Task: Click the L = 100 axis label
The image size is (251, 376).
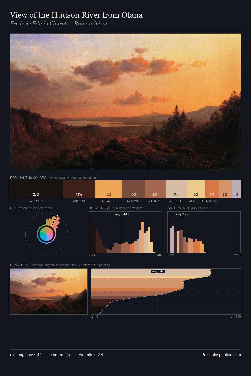Action: (x=236, y=317)
